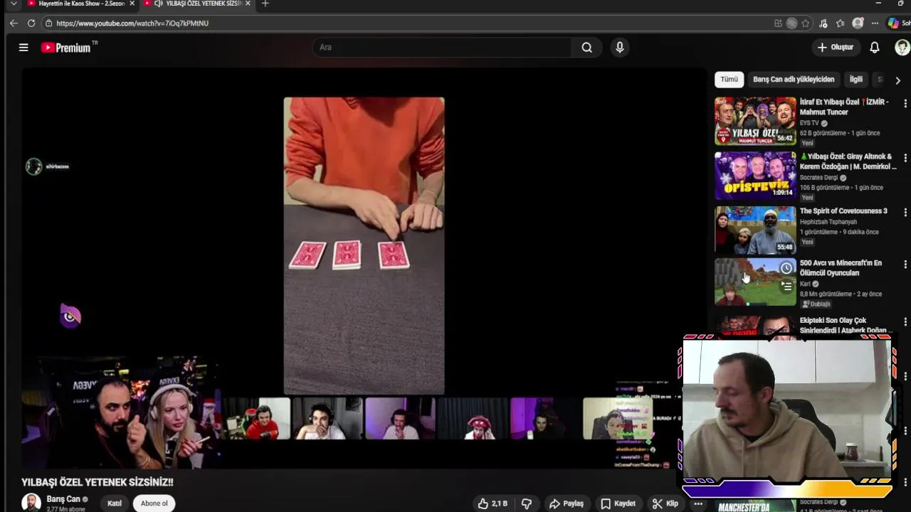Click the browser address bar URL
The height and width of the screenshot is (512, 911).
coord(132,23)
